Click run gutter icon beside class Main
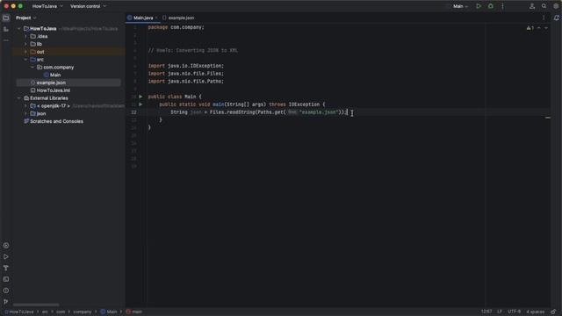Viewport: 562px width, 316px height. click(x=140, y=97)
